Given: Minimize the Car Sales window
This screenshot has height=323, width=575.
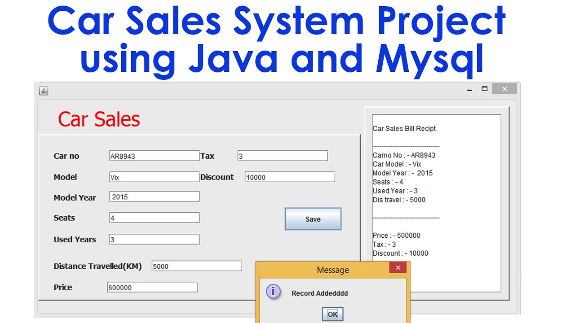Looking at the screenshot, I should [470, 89].
